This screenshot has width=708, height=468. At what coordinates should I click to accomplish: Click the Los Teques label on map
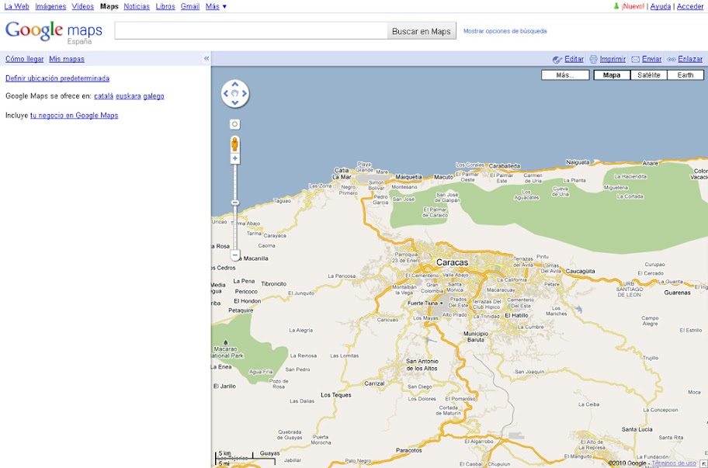coord(336,395)
